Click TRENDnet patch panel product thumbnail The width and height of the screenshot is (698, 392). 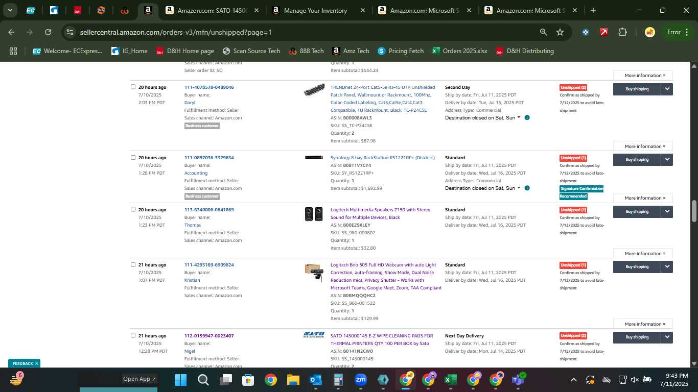click(x=314, y=91)
